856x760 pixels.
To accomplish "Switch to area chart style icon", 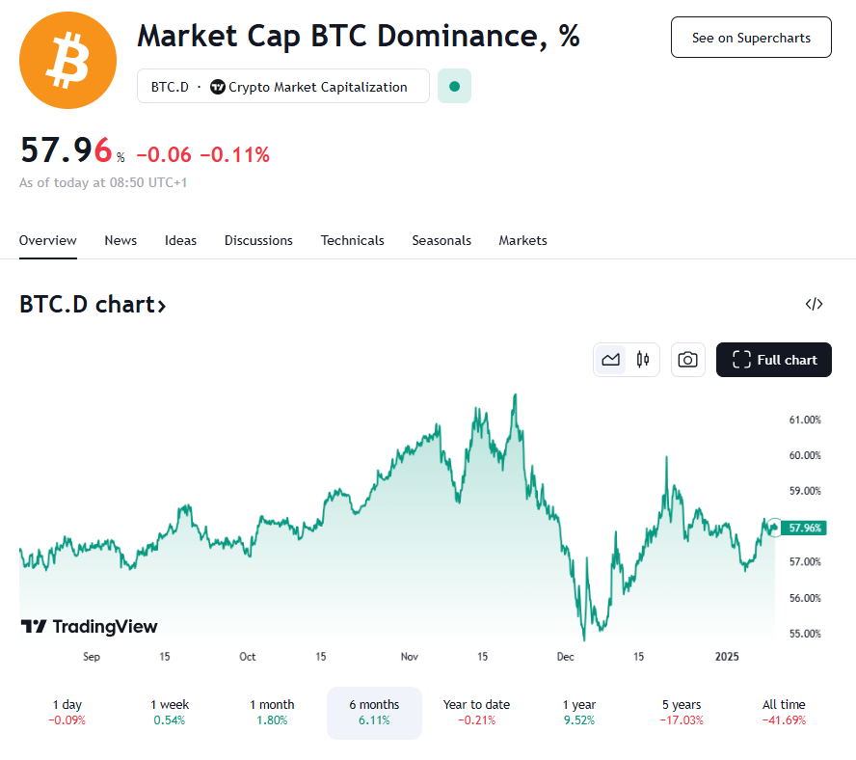I will (610, 360).
